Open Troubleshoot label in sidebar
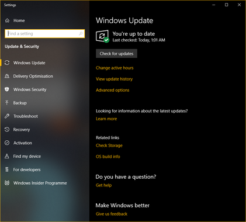Viewport: 246px width, 222px height. 26,116
